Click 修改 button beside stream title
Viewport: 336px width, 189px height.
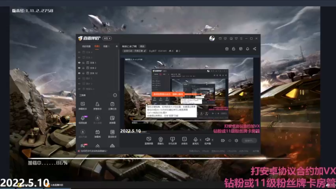coord(142,46)
